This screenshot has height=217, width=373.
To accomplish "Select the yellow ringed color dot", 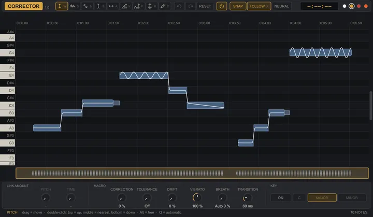I will 351,6.
